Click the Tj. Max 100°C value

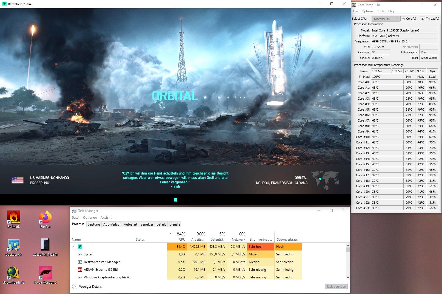(x=387, y=77)
